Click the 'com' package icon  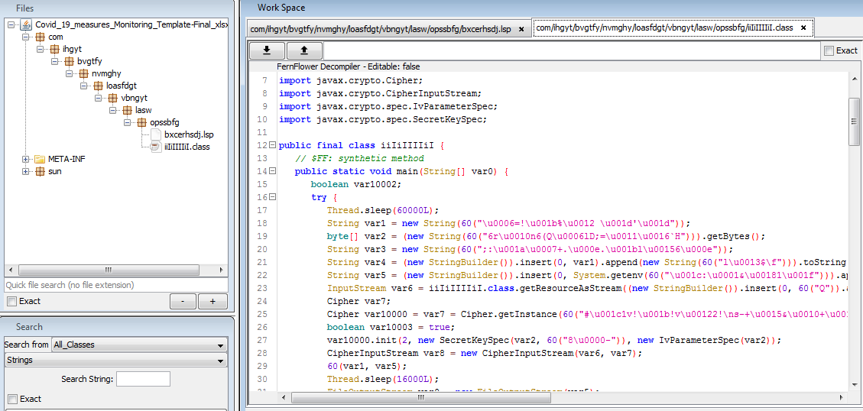[41, 37]
